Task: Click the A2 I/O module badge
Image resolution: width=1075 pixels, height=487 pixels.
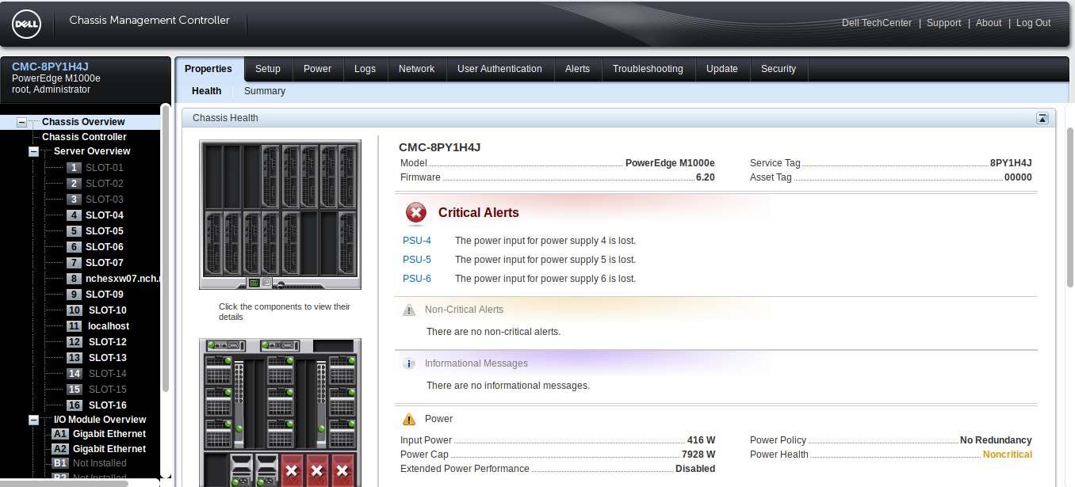Action: pyautogui.click(x=60, y=449)
